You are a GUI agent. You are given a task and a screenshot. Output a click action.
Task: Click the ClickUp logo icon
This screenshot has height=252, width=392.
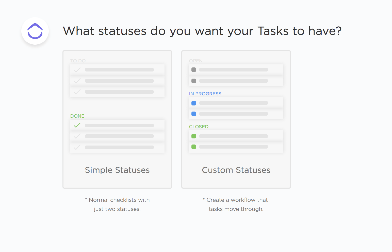pyautogui.click(x=35, y=31)
